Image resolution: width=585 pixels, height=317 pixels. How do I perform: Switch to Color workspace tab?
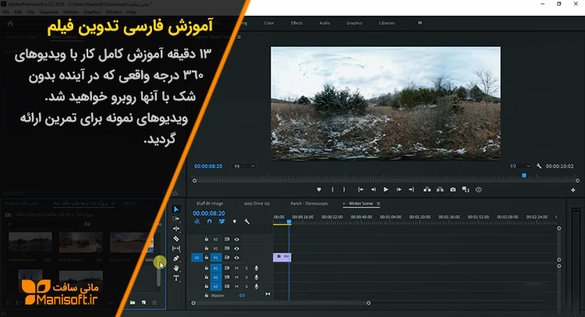click(x=269, y=23)
